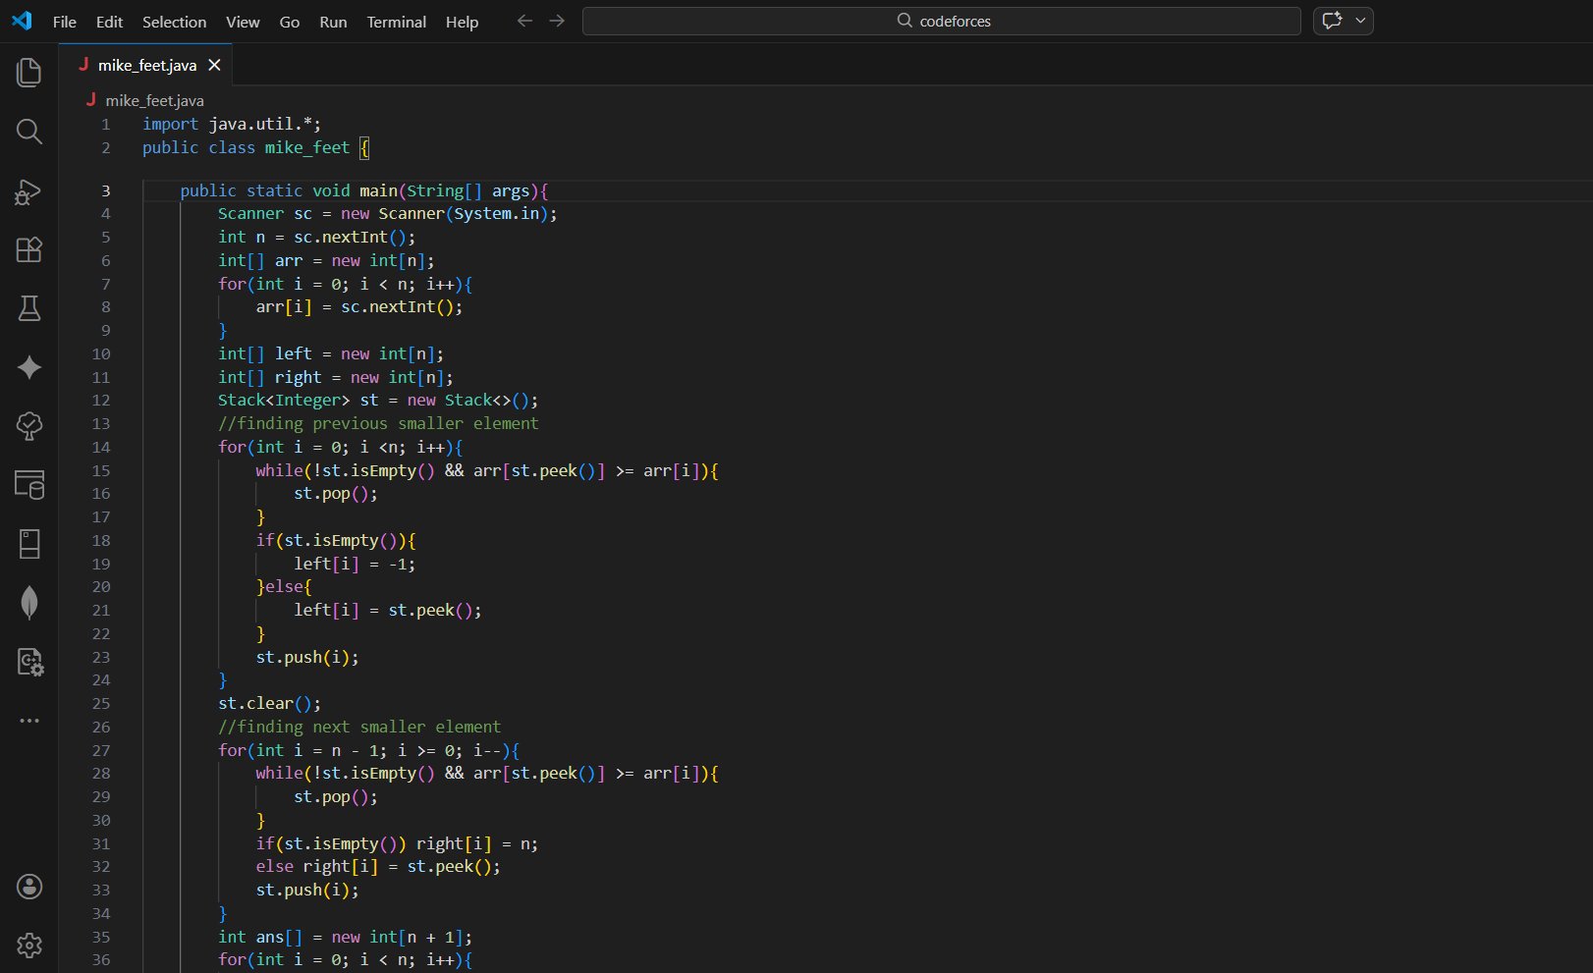Open the Extensions view
Screen dimensions: 1593x973
tap(29, 249)
